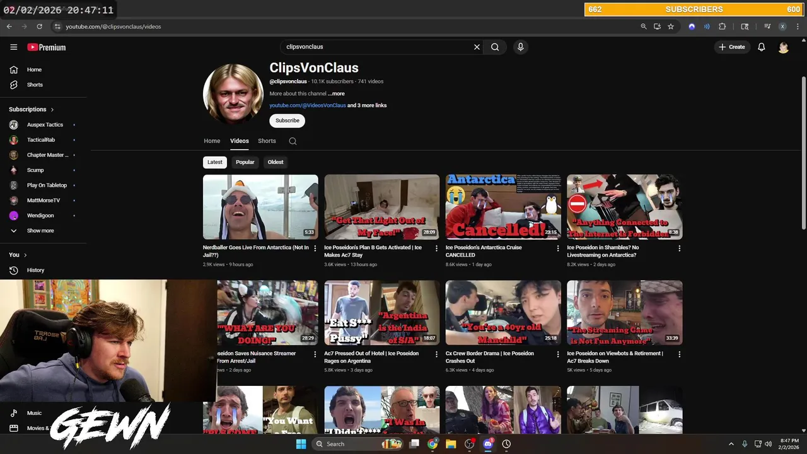The width and height of the screenshot is (807, 454).
Task: Open the YouTube hamburger guide menu
Action: (14, 47)
